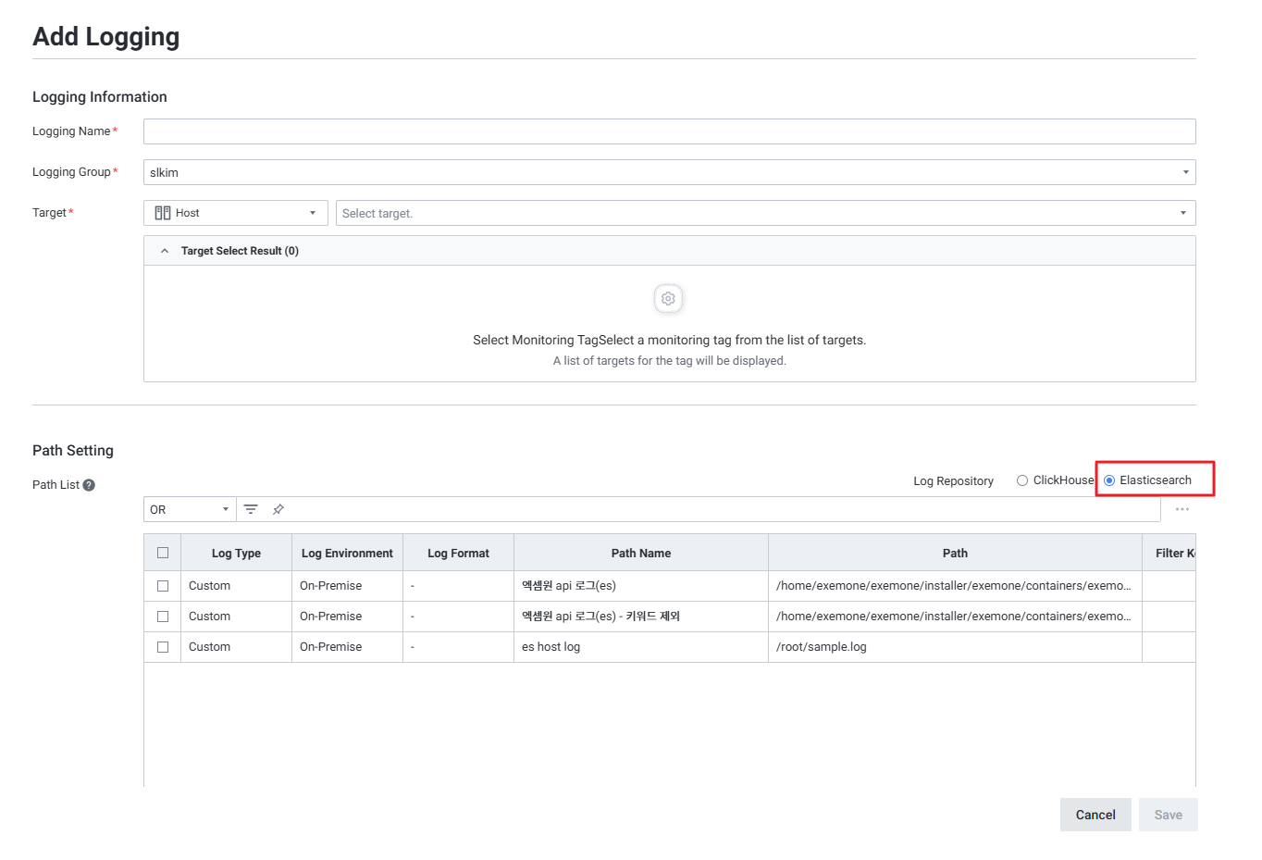Click the pin icon in filter bar
Screen dimensions: 1262x860
[x=278, y=509]
